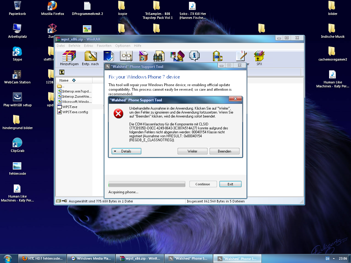Open the Optionen menu in WinRAR
Image resolution: width=351 pixels, height=263 pixels.
[123, 46]
